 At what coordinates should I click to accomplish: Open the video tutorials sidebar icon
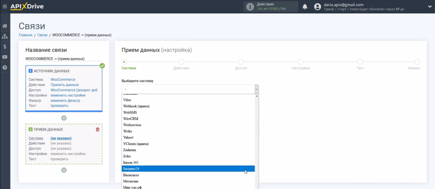click(5, 57)
